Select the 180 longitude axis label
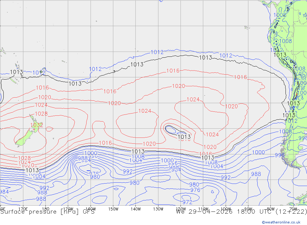This screenshot has height=225, width=307. (45, 209)
